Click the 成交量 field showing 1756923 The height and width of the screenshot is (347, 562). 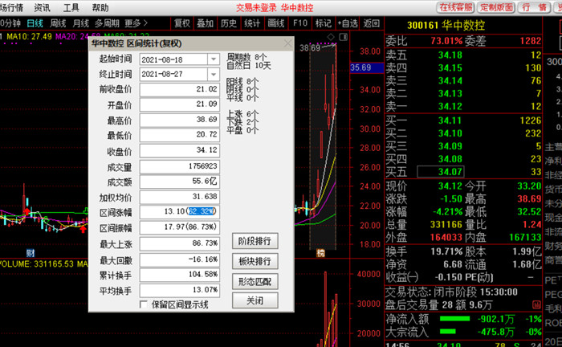tap(180, 166)
